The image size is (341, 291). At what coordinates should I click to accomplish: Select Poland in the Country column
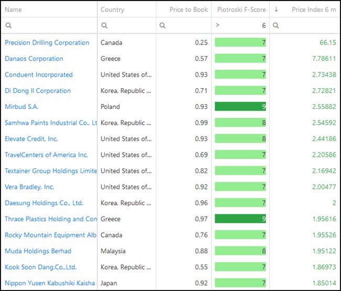click(x=110, y=107)
